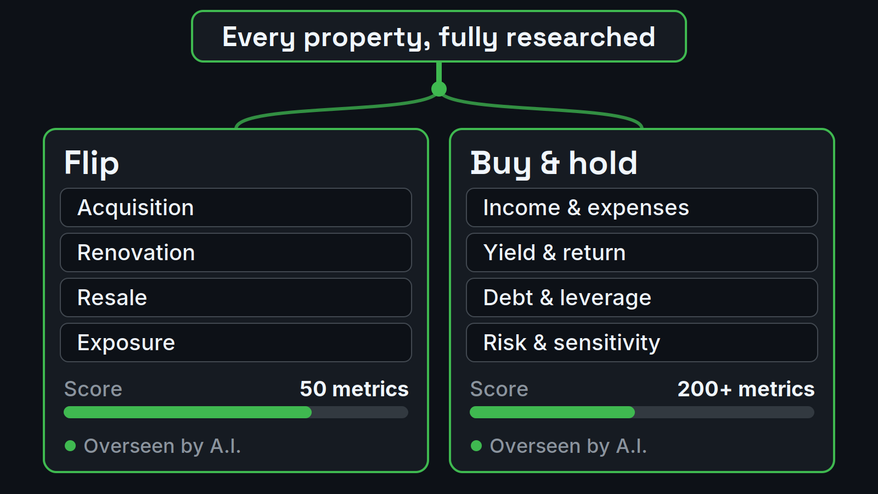Select the Renovation item
This screenshot has width=878, height=494.
tap(236, 252)
